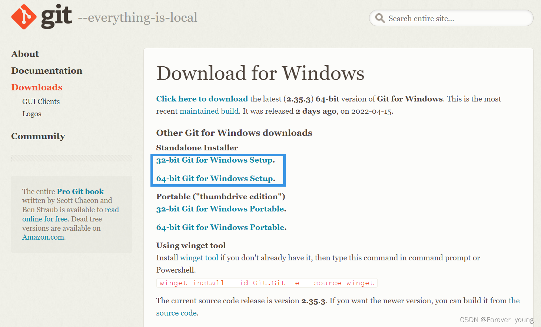
Task: Go to the Downloads section
Action: click(37, 87)
